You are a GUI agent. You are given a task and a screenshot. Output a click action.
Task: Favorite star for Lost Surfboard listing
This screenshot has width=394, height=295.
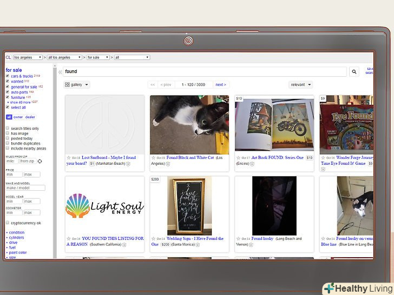tap(69, 158)
